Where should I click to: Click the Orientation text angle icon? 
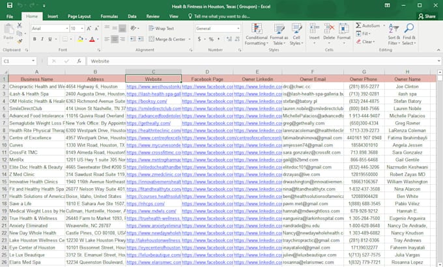click(133, 28)
